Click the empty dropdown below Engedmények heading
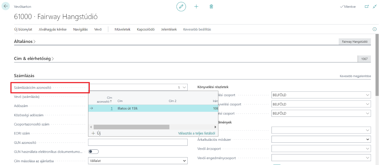 coord(321,130)
